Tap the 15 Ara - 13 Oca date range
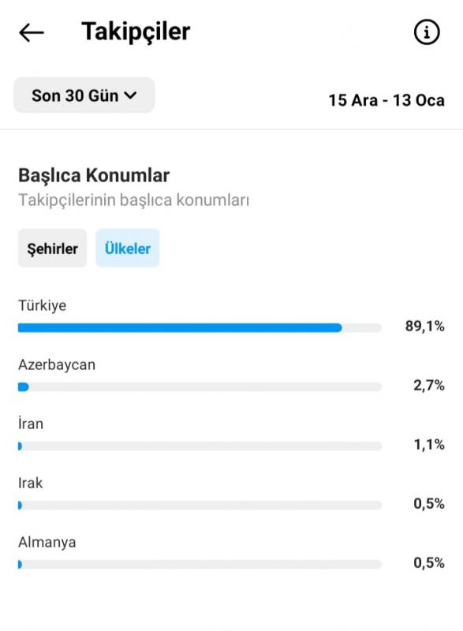Image resolution: width=463 pixels, height=631 pixels. coord(386,100)
